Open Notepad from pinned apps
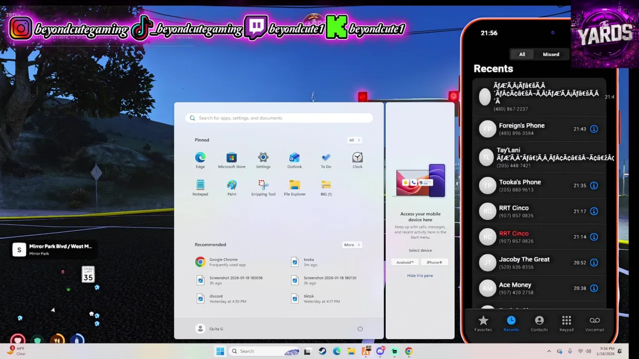This screenshot has height=359, width=639. [200, 188]
